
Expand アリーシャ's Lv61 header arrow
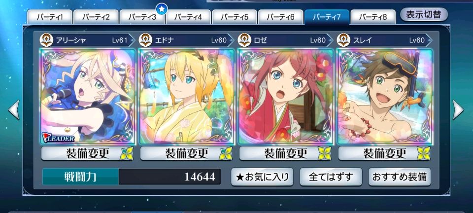(132, 40)
